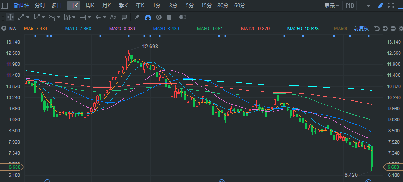Open the 显示 display dropdown
This screenshot has width=403, height=182.
pos(331,6)
